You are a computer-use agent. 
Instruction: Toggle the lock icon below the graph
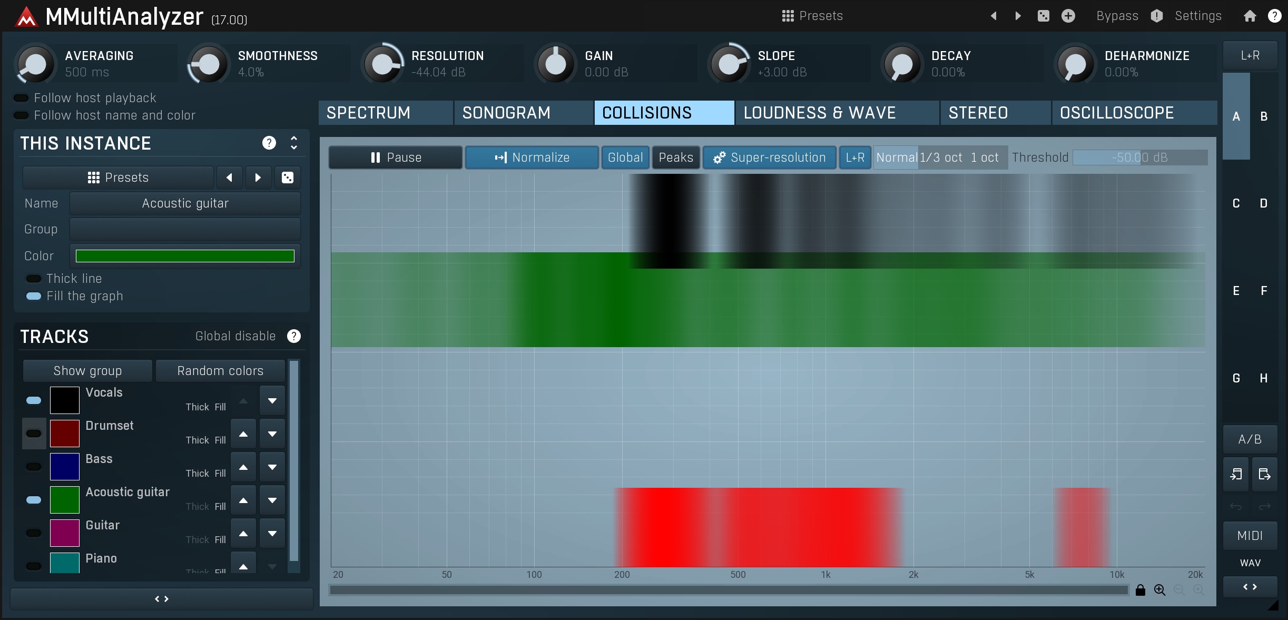pyautogui.click(x=1140, y=590)
